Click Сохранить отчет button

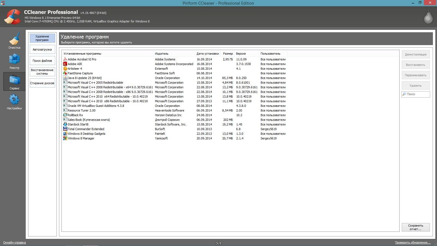416,227
